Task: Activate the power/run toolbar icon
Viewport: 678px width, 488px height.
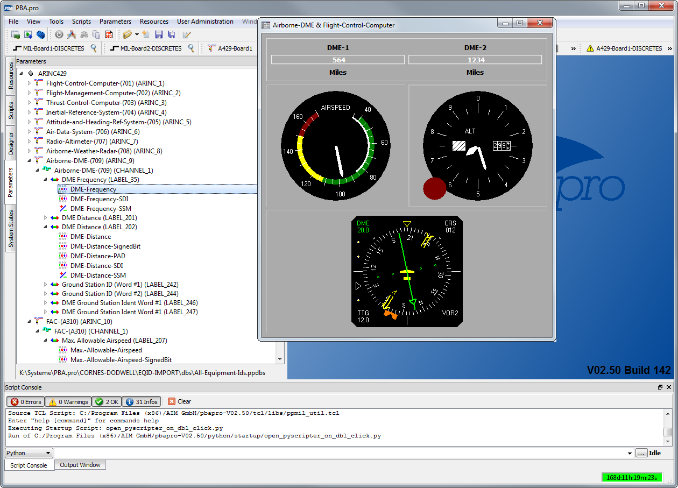Action: [59, 34]
